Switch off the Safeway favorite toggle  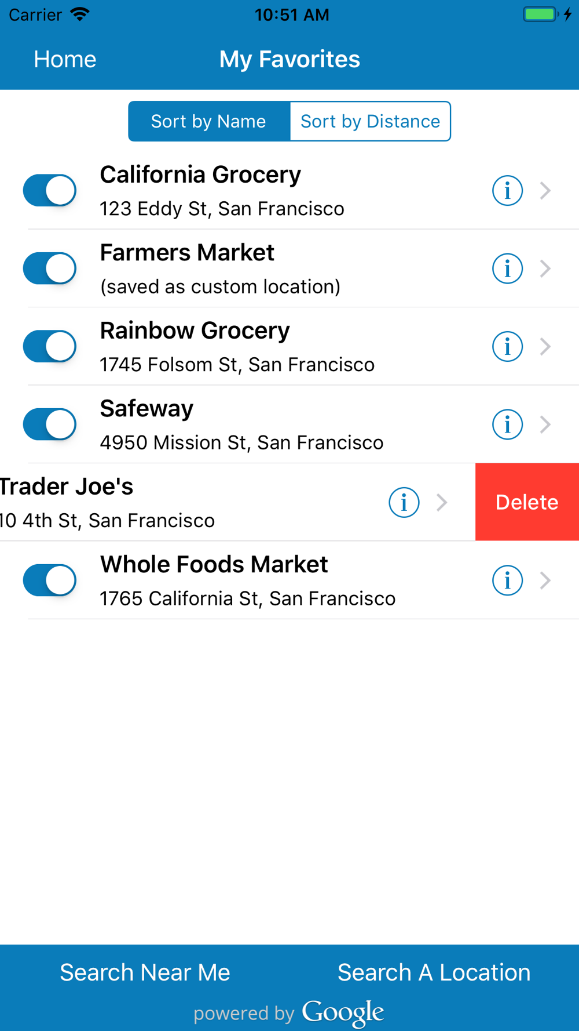[50, 424]
